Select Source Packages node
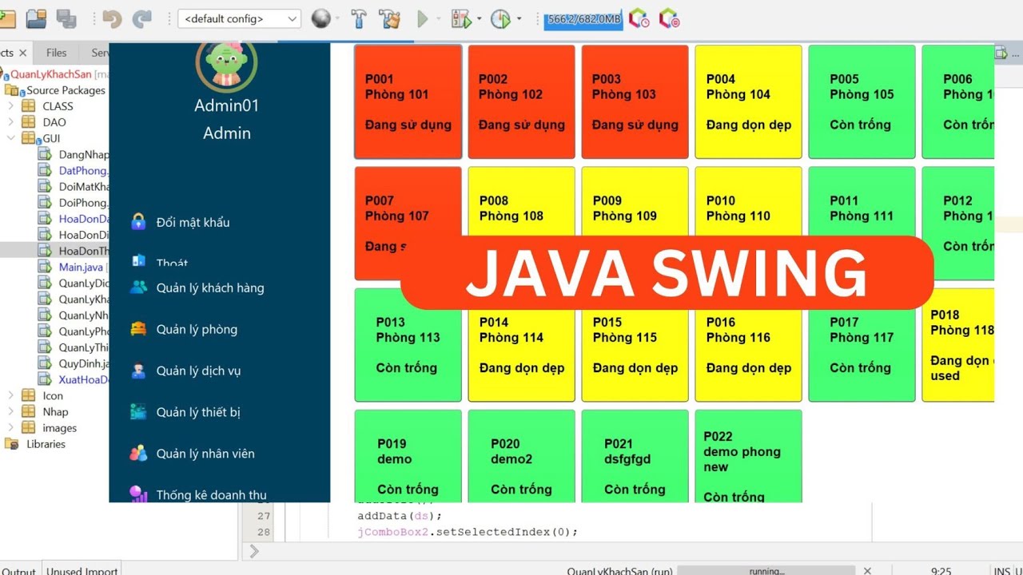The image size is (1023, 575). (x=66, y=90)
